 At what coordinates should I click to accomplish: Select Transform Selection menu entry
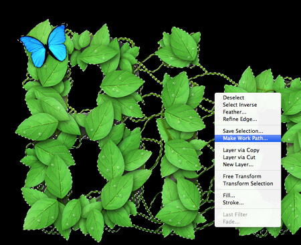tap(247, 184)
